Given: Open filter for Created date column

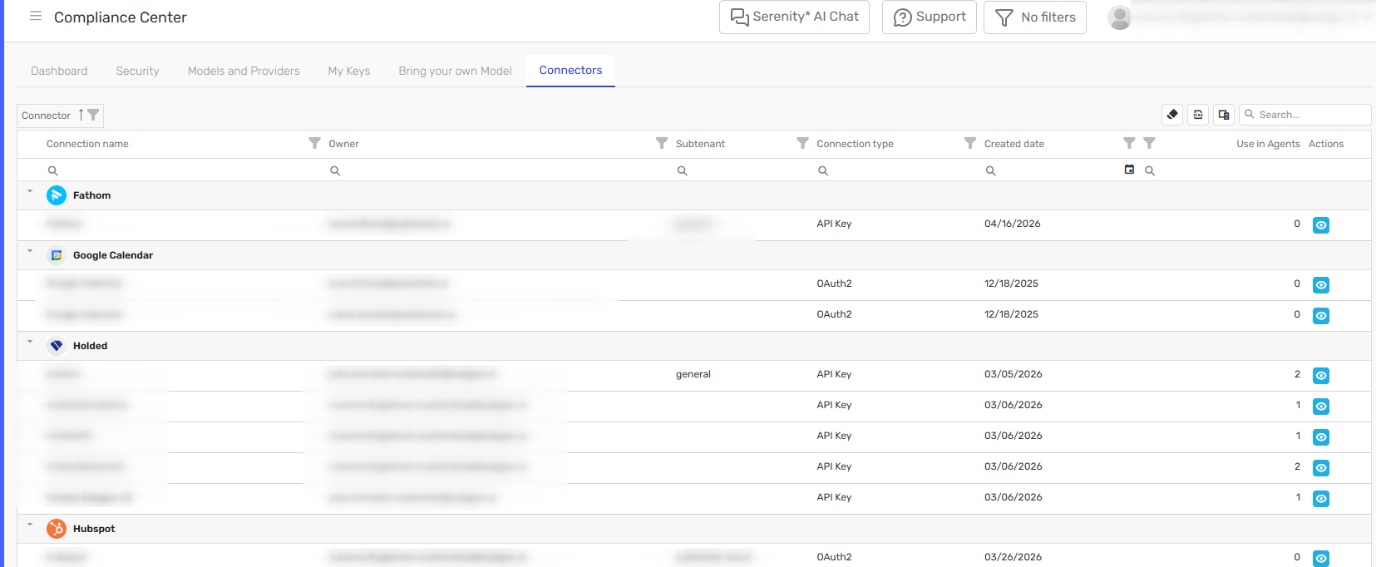Looking at the screenshot, I should coord(1129,143).
